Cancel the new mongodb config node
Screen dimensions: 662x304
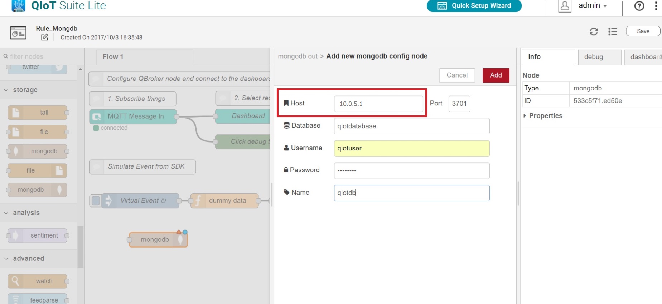pos(457,75)
